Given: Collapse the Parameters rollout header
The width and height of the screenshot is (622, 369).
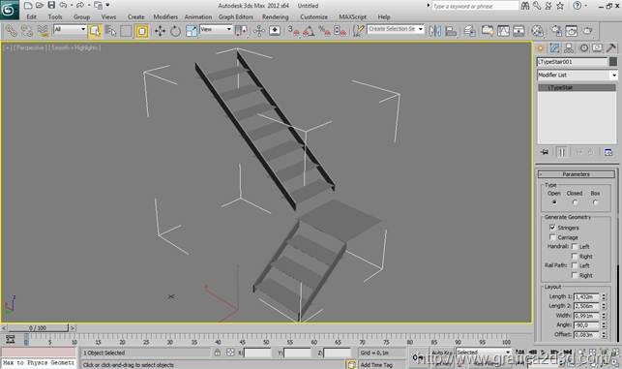Looking at the screenshot, I should coord(576,174).
